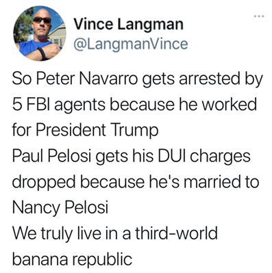Click the word "third-world" in tweet

(176, 233)
